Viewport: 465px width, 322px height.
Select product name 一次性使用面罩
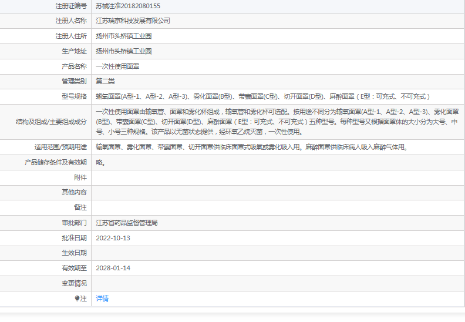pos(118,66)
